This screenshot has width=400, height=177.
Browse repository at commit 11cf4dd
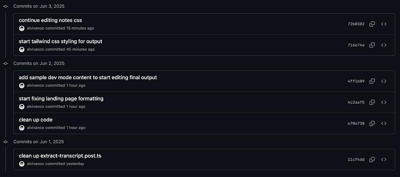tap(384, 159)
